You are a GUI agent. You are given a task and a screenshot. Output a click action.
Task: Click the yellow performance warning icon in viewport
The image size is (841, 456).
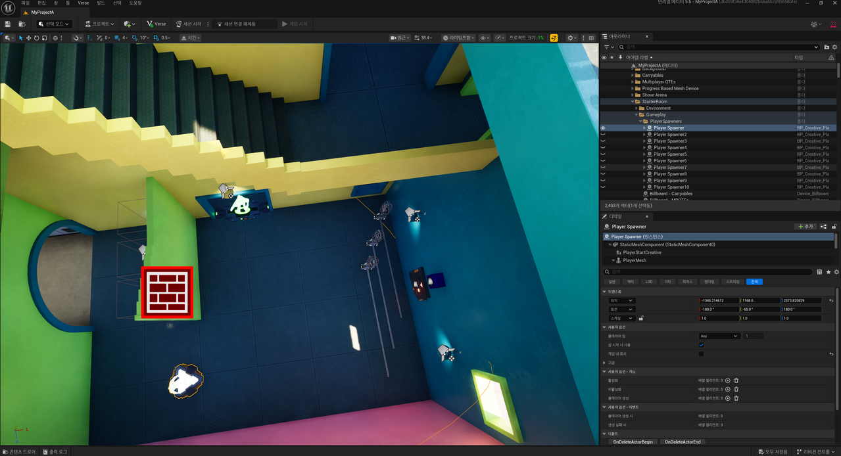tap(554, 38)
